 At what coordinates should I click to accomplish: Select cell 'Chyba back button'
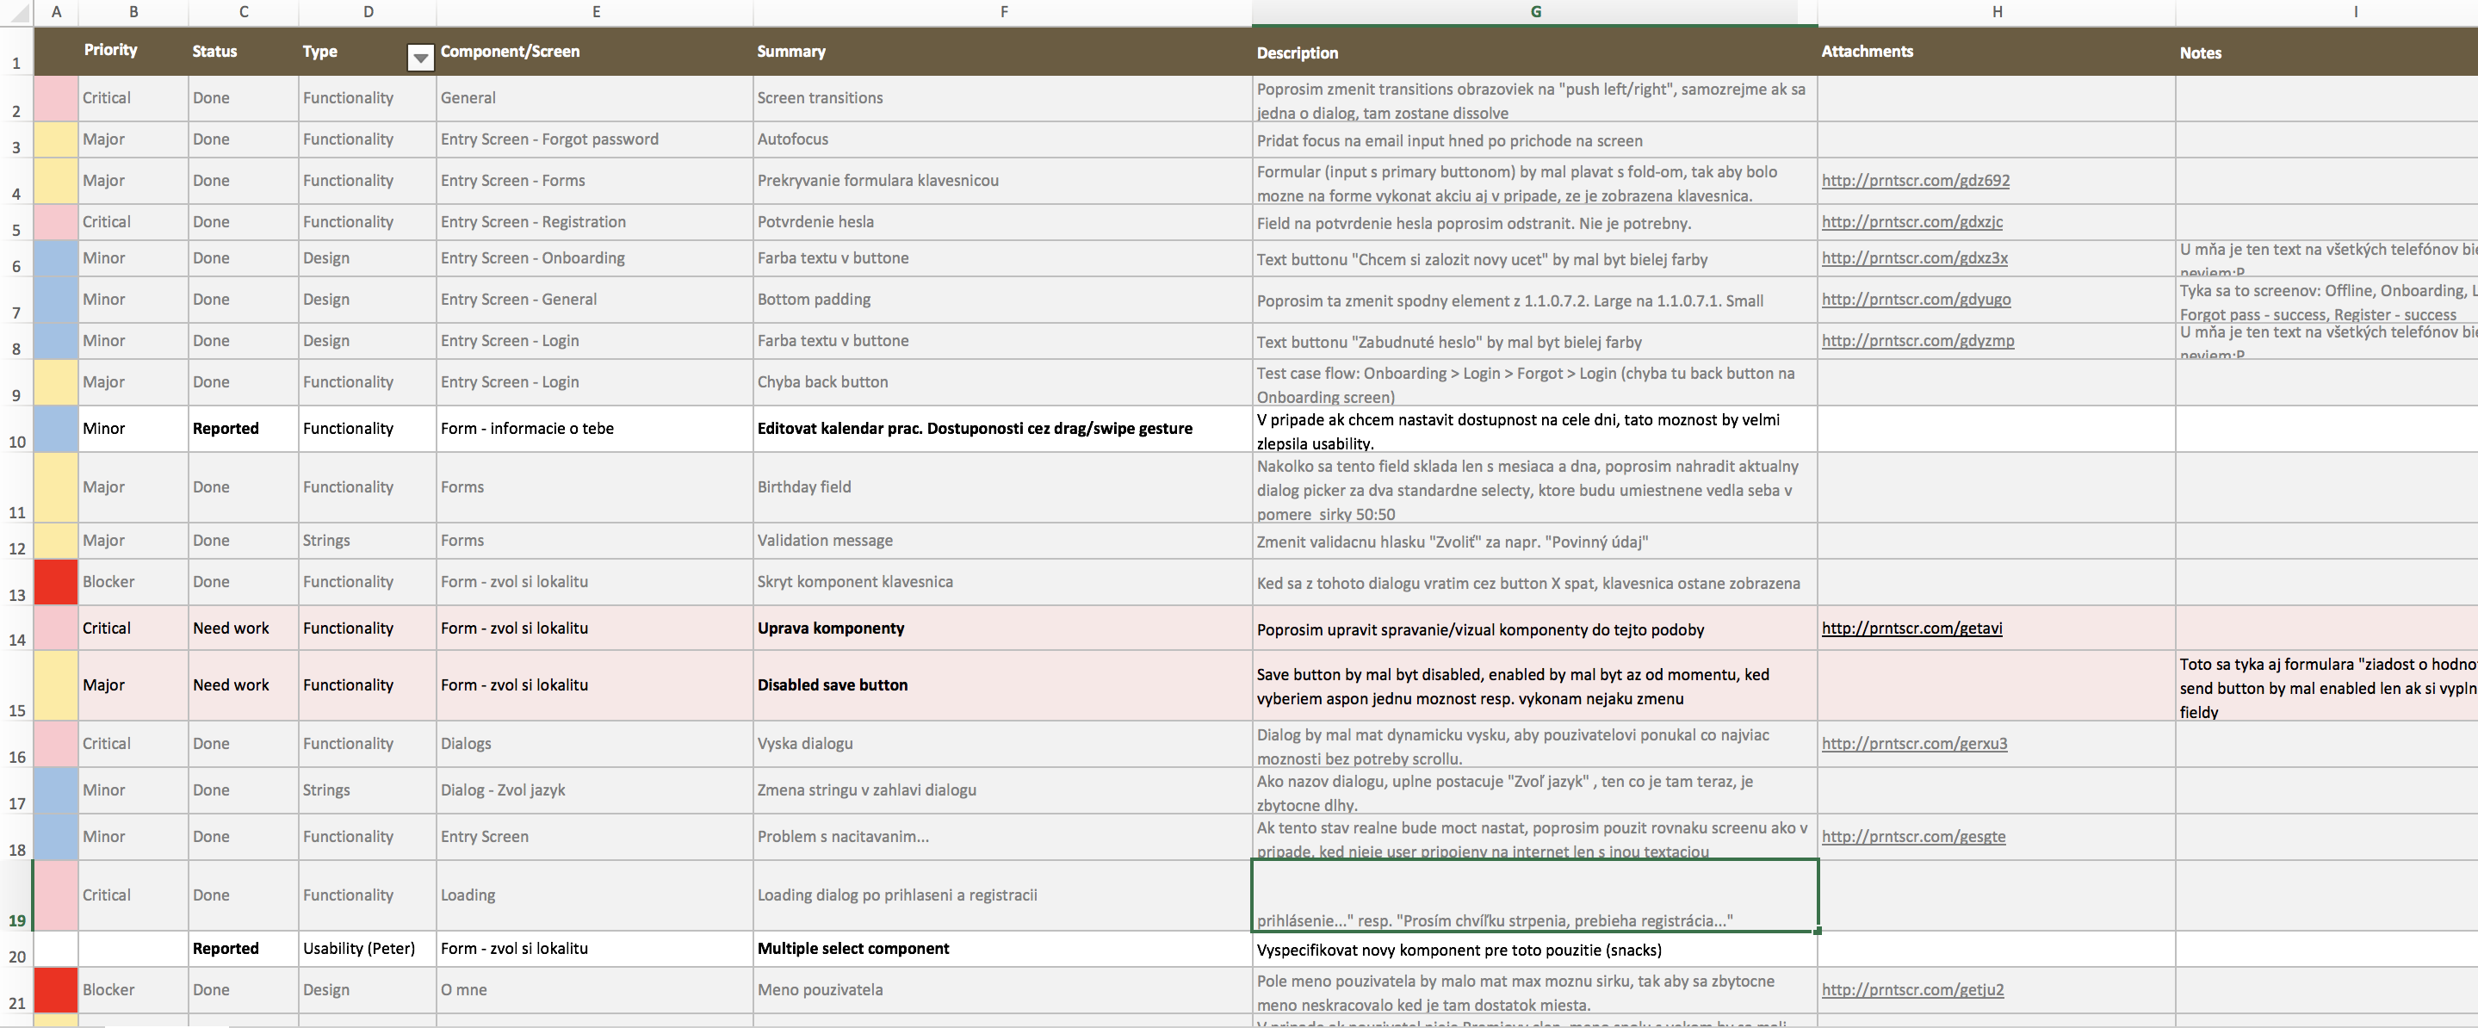click(1002, 383)
